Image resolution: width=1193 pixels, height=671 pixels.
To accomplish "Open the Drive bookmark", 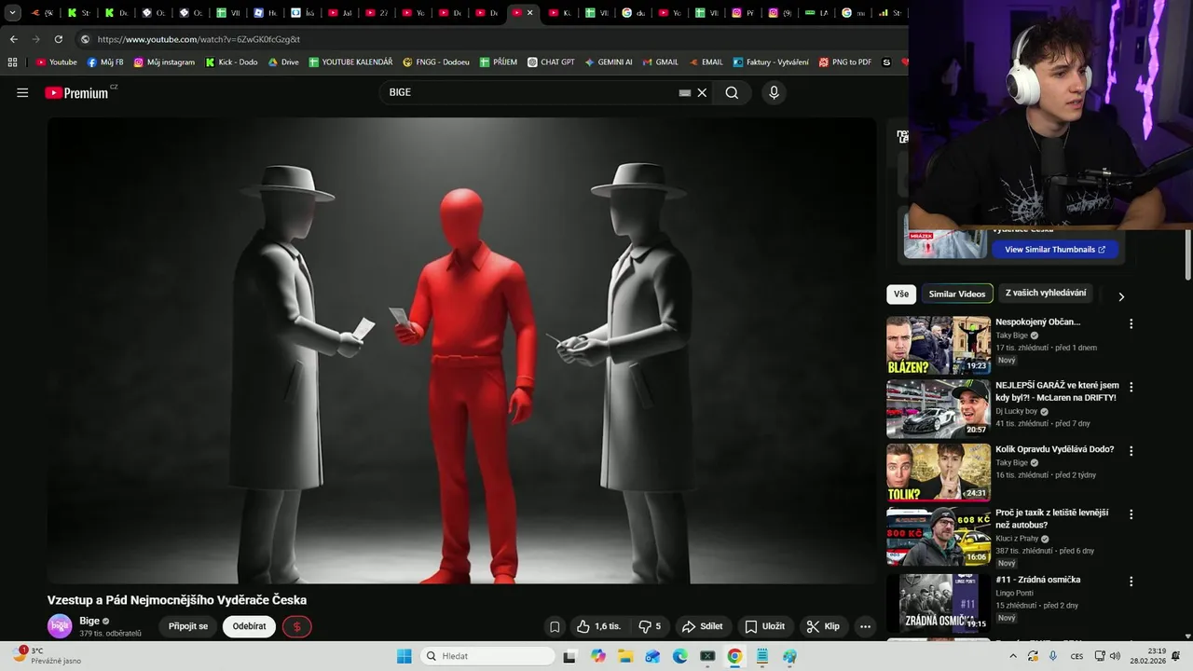I will tap(283, 62).
